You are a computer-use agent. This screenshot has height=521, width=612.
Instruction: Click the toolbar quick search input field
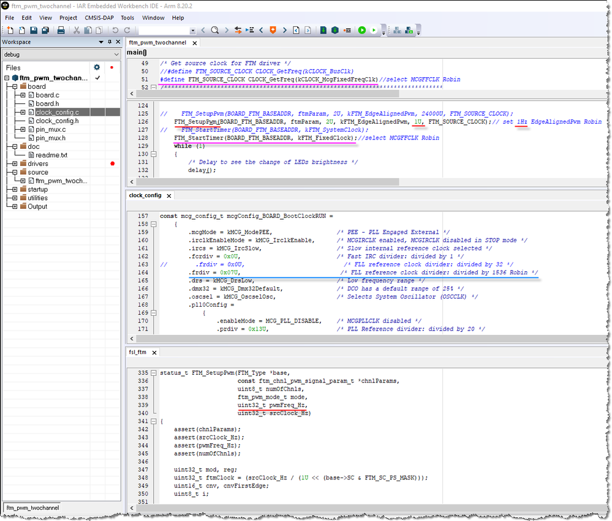[x=164, y=30]
